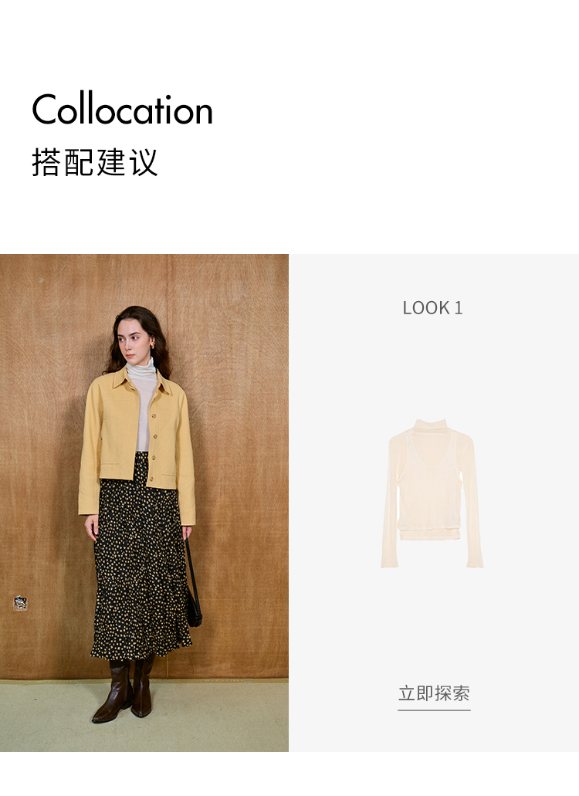
Task: Click the white turtleneck collar on model
Action: pyautogui.click(x=140, y=368)
